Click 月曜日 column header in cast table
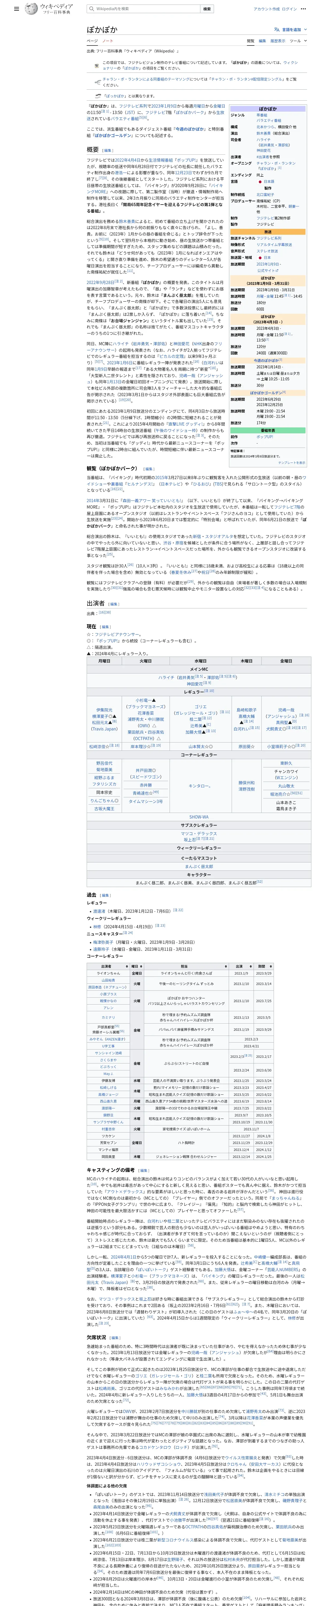This screenshot has height=1606, width=321. pos(104,661)
